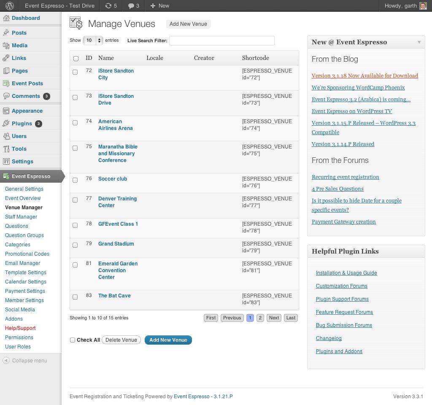Click the Users icon in sidebar
Viewport: 432px width, 405px height.
6,136
